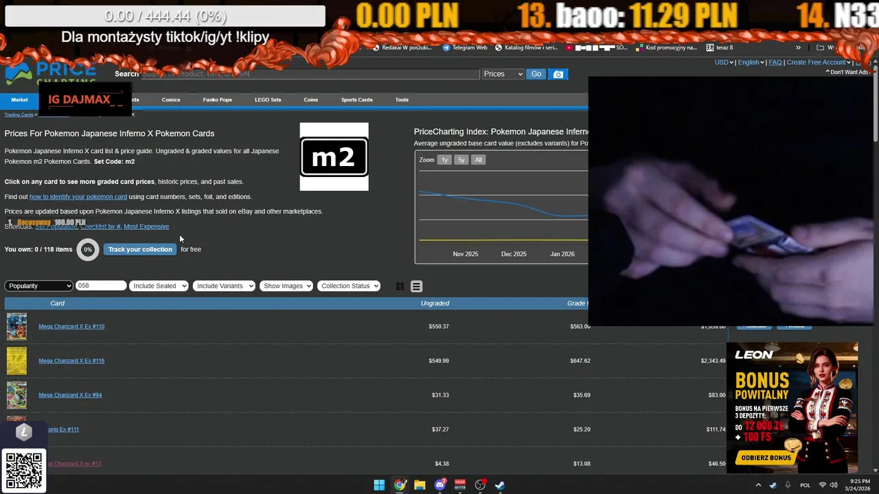Image resolution: width=879 pixels, height=494 pixels.
Task: Open Discord from the taskbar
Action: click(440, 485)
